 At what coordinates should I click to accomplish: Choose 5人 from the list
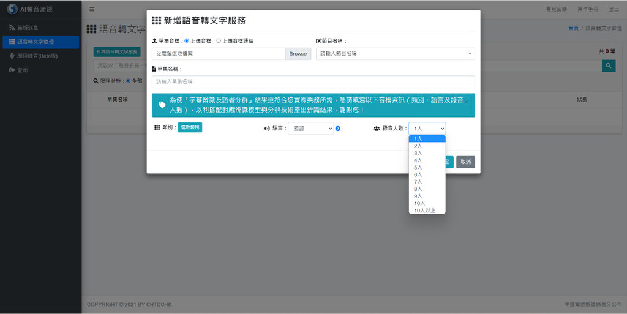coord(427,167)
